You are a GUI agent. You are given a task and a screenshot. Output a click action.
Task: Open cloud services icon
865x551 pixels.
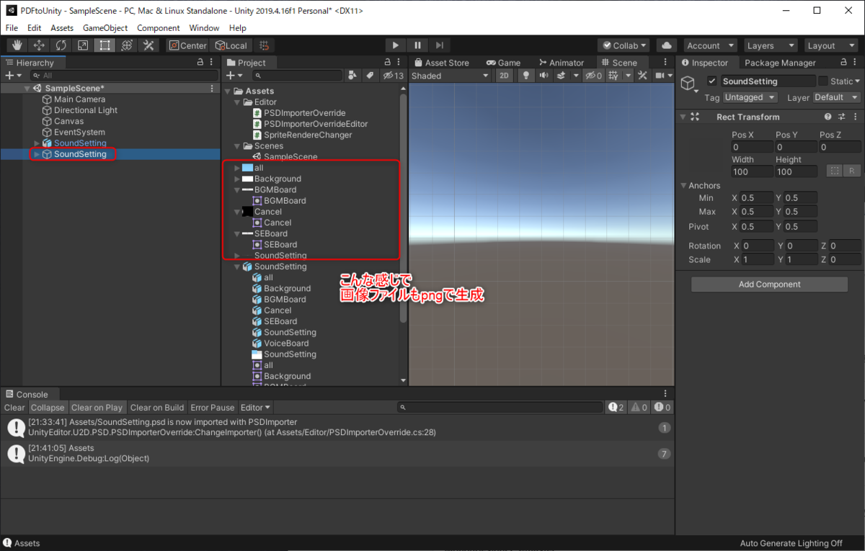(x=667, y=45)
